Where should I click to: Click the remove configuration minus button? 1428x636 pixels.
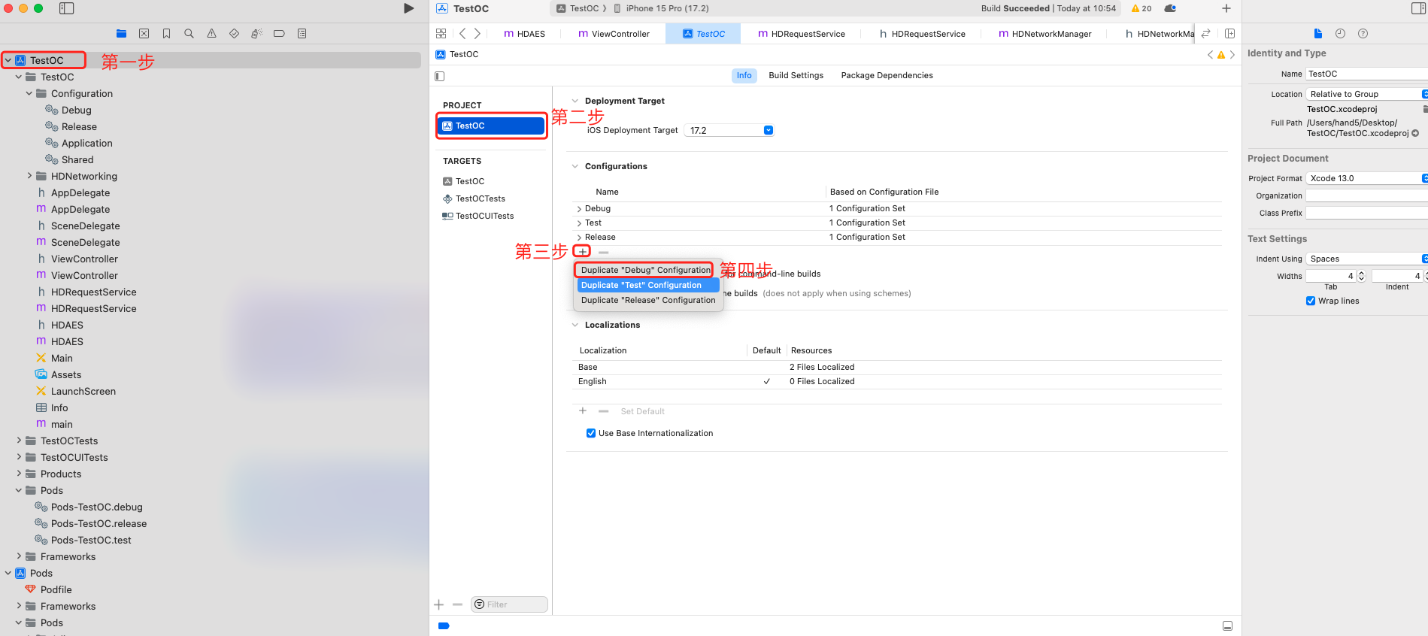tap(603, 252)
